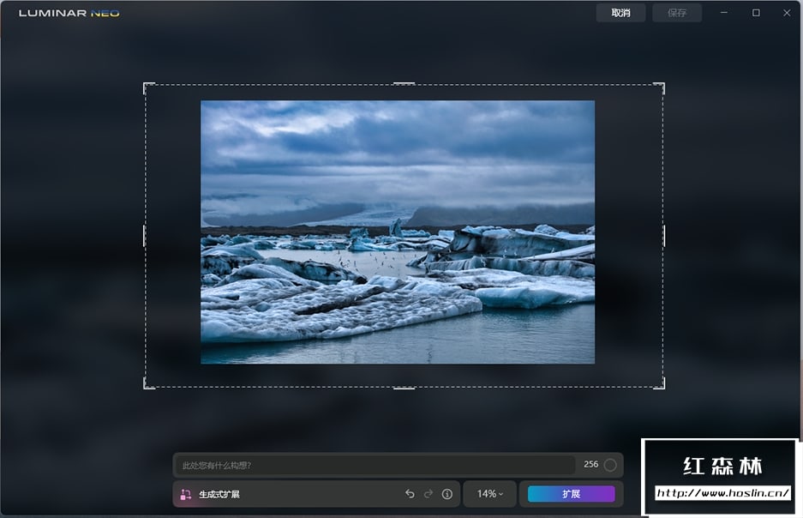Click the redo arrow icon
This screenshot has height=518, width=803.
click(428, 494)
